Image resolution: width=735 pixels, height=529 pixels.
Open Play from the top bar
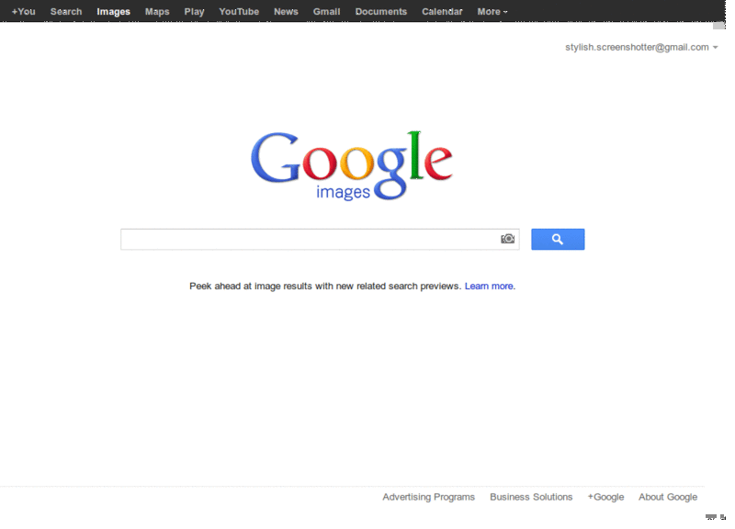click(194, 12)
